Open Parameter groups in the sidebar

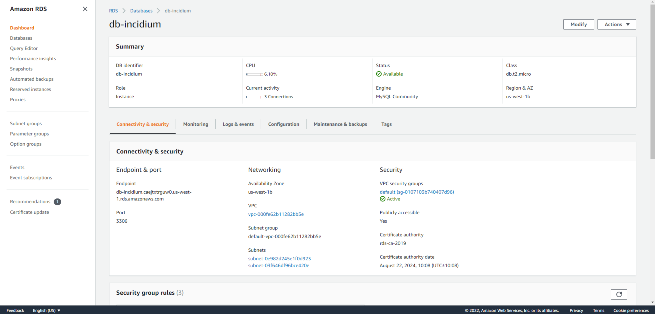[29, 134]
